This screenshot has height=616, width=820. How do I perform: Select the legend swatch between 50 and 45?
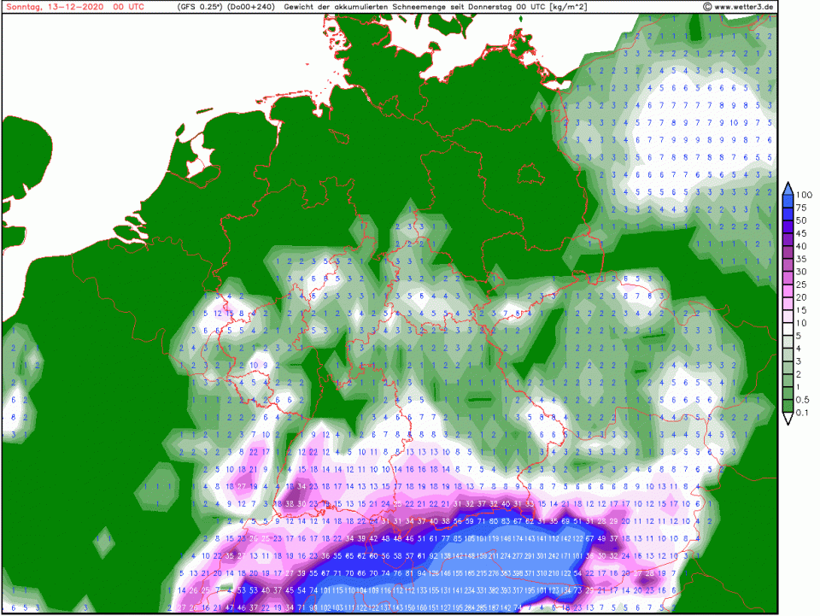[x=788, y=226]
